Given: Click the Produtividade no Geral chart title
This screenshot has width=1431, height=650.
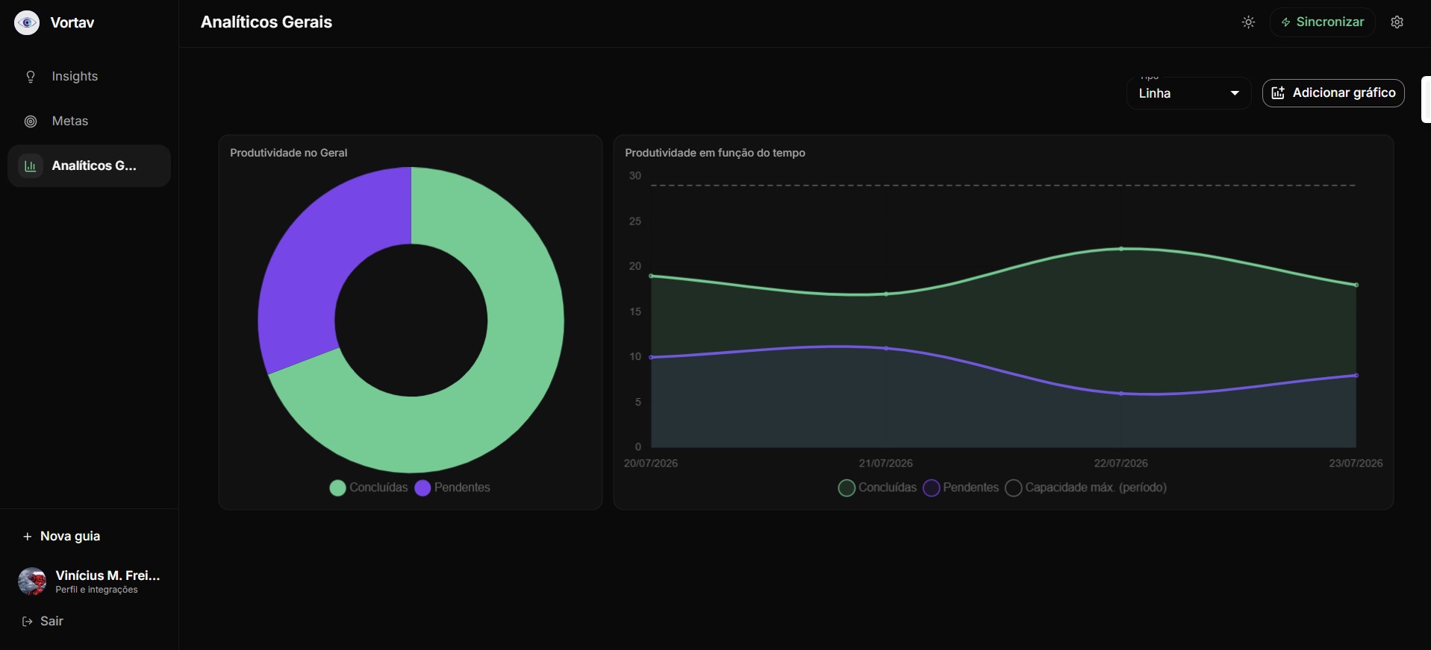Looking at the screenshot, I should point(289,153).
